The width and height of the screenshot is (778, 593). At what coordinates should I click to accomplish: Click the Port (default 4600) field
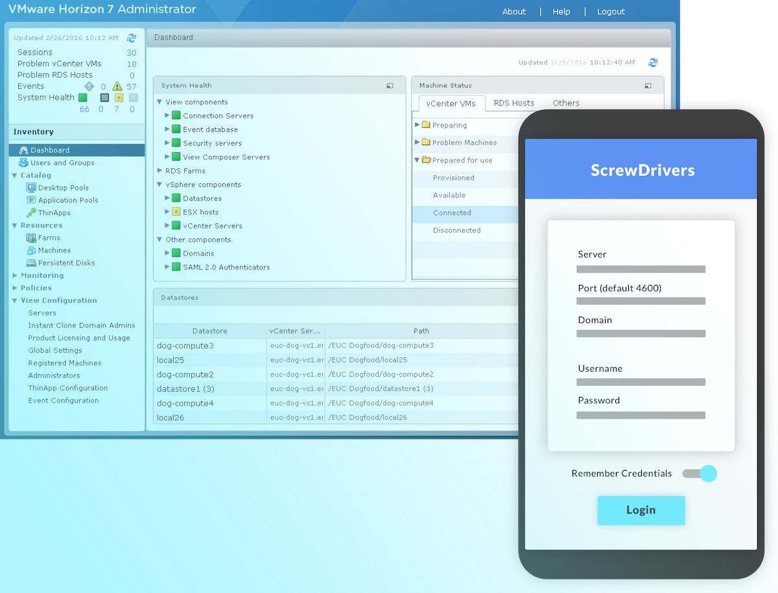(x=641, y=301)
